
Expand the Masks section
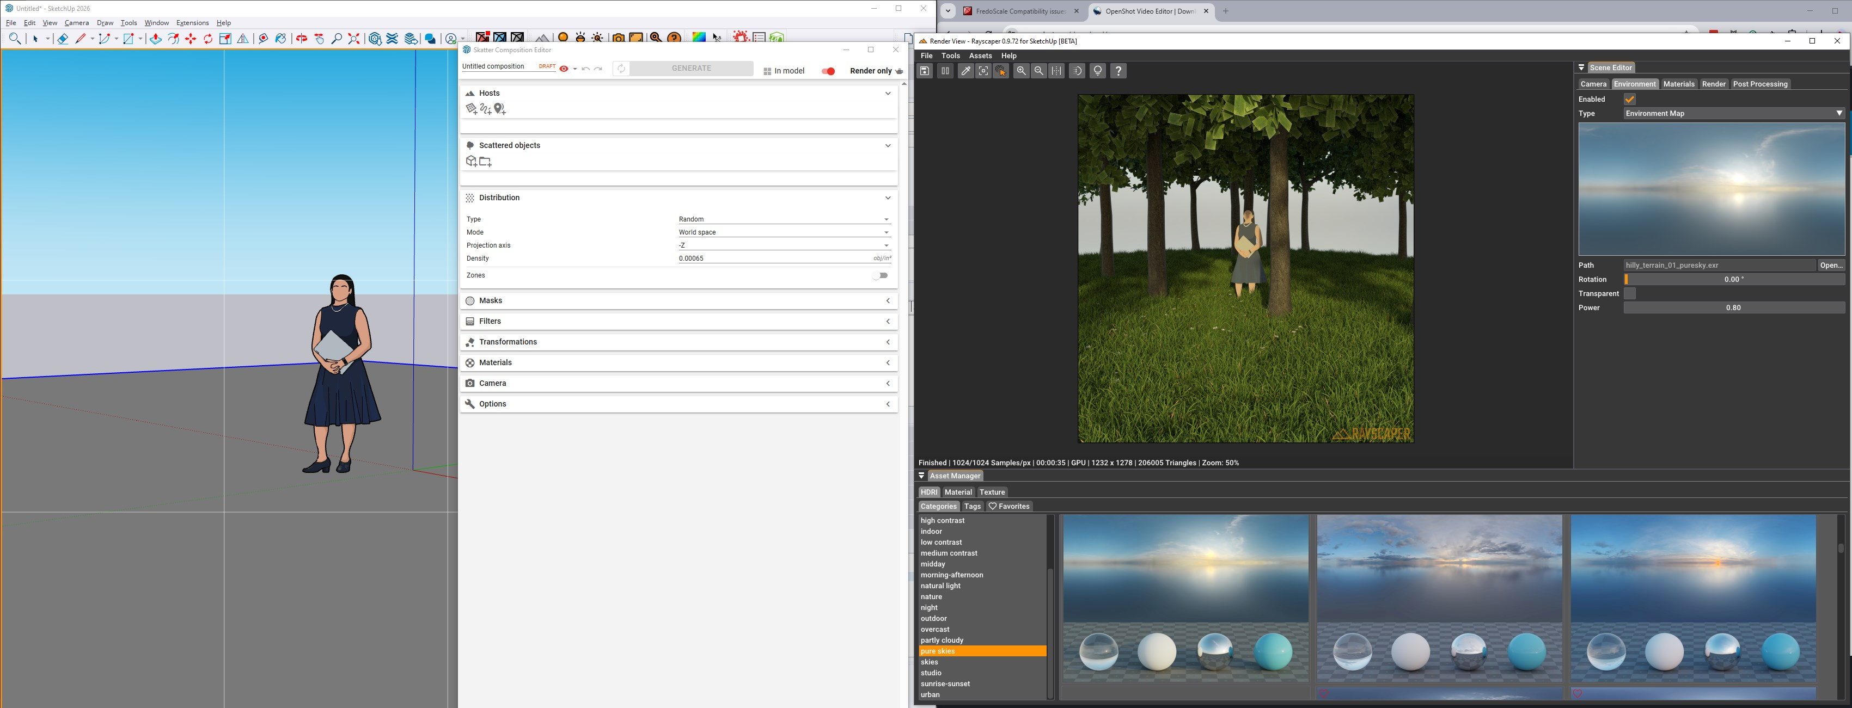pyautogui.click(x=678, y=300)
